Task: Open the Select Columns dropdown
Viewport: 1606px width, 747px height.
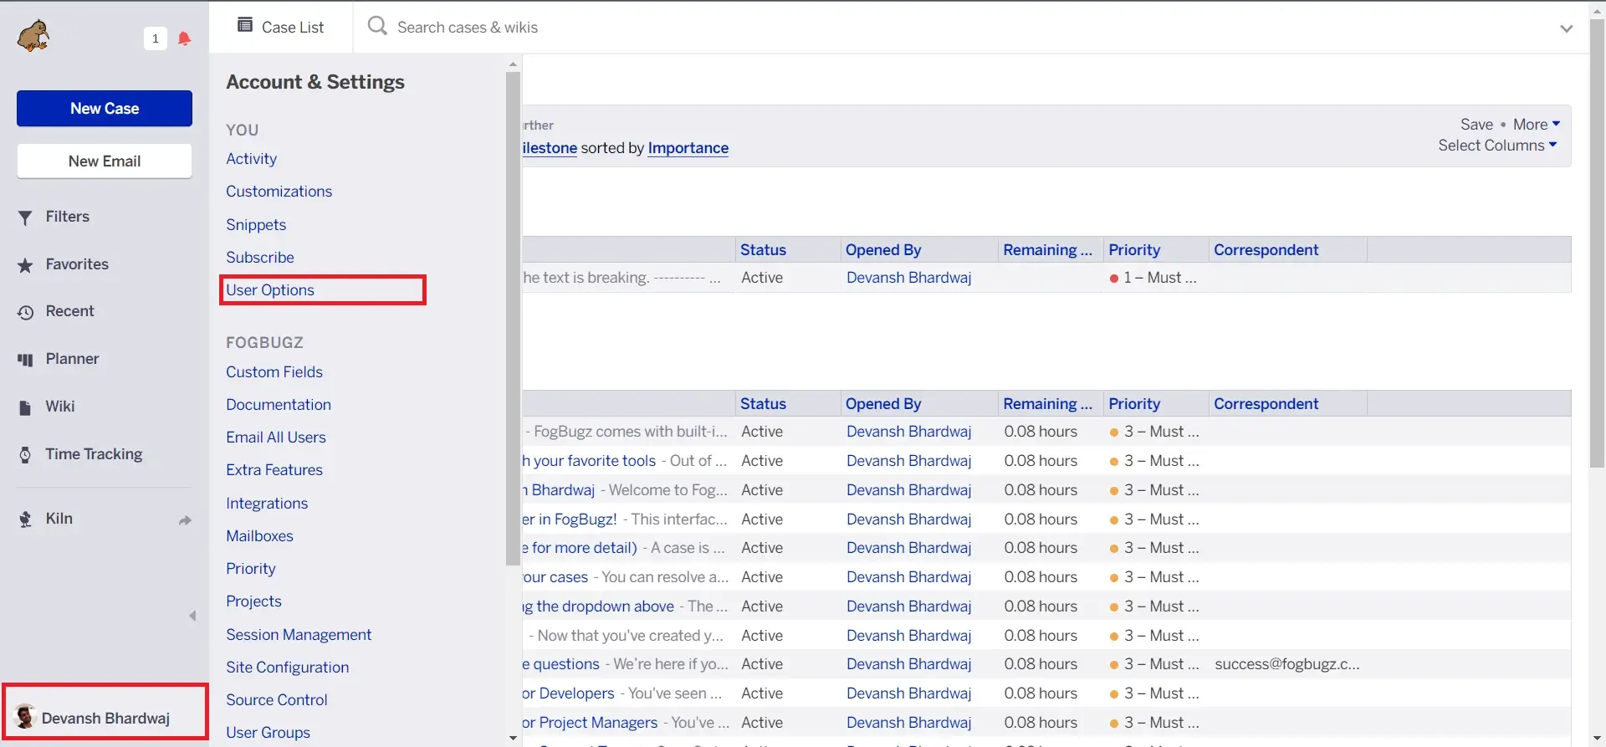Action: pos(1497,146)
